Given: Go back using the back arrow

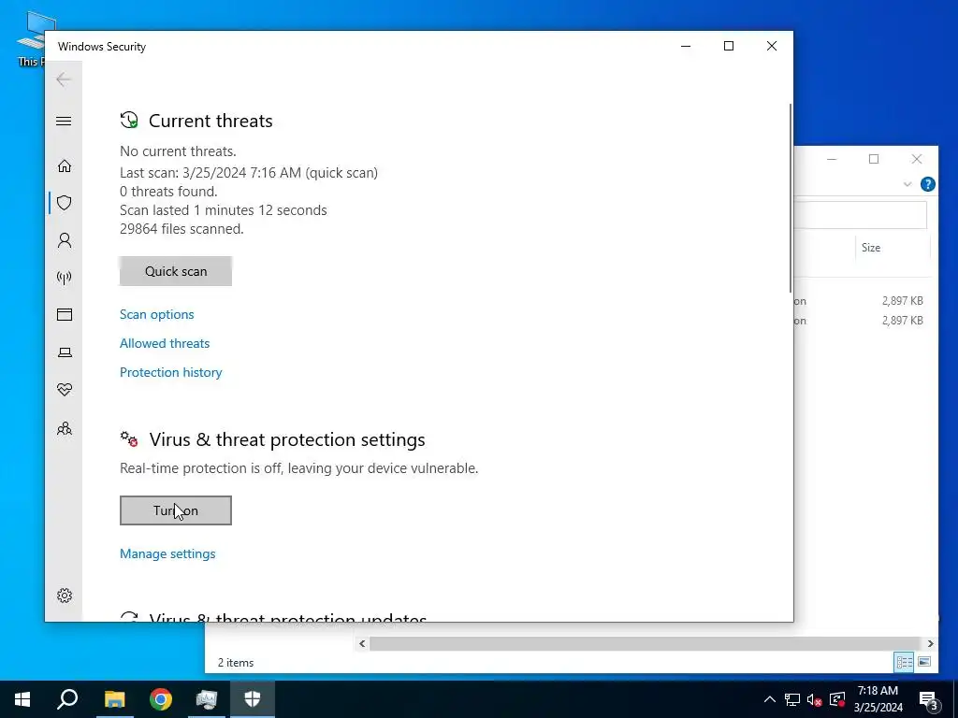Looking at the screenshot, I should tap(64, 79).
